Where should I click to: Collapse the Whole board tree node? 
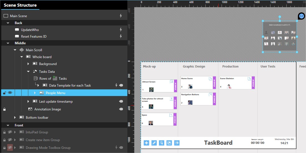[x=22, y=57]
